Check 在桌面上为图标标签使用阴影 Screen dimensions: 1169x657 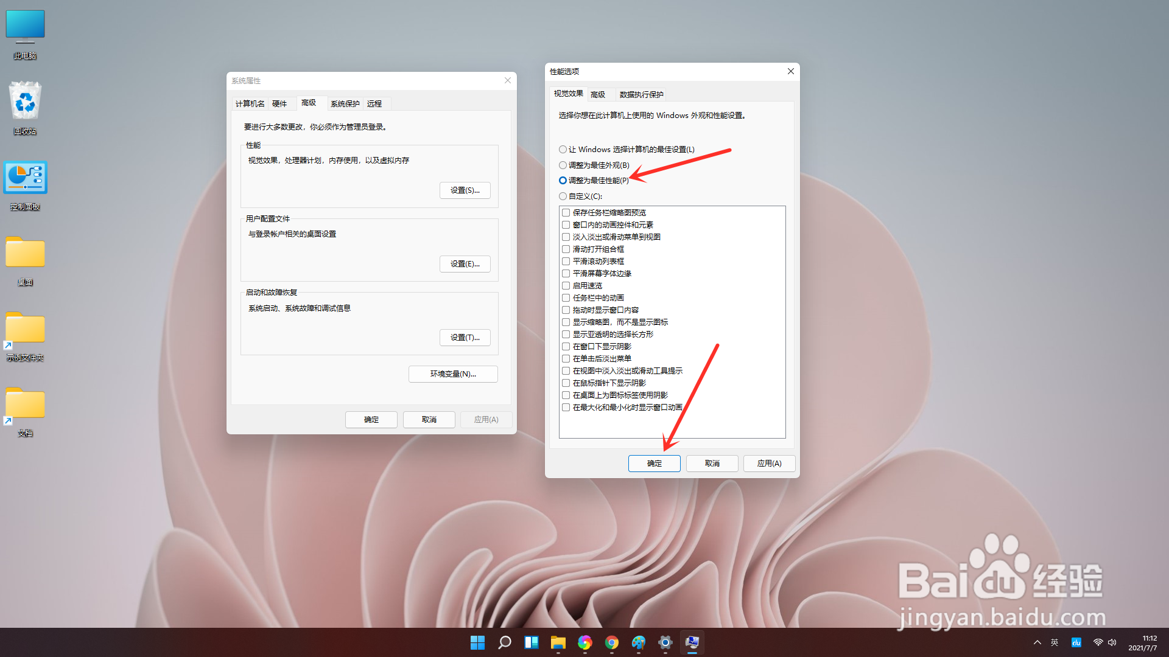pyautogui.click(x=566, y=395)
